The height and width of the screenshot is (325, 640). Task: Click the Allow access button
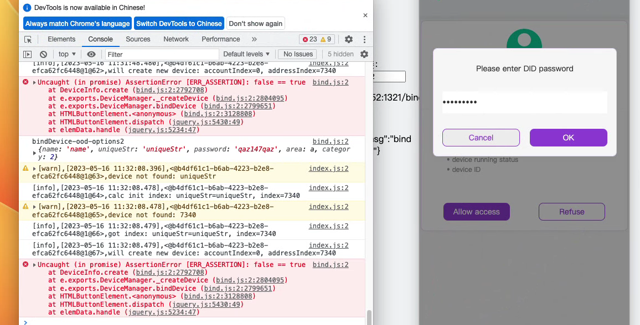(476, 211)
